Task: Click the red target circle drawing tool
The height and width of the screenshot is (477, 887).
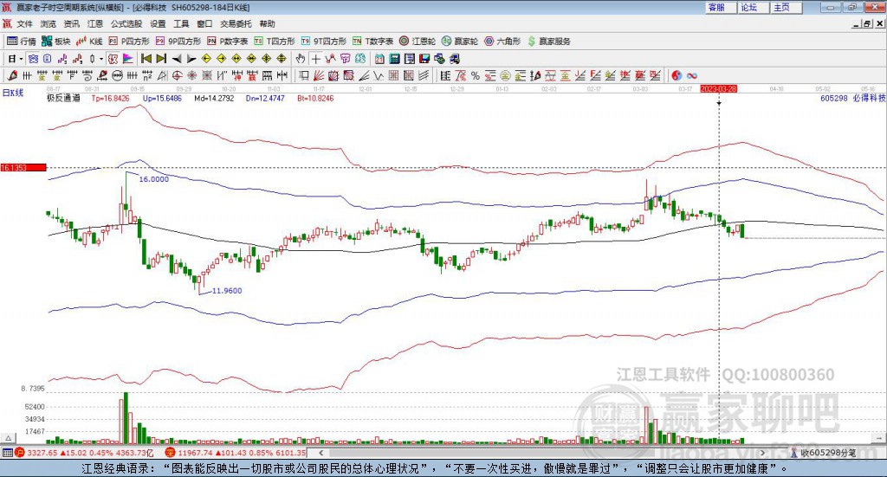Action: [177, 75]
